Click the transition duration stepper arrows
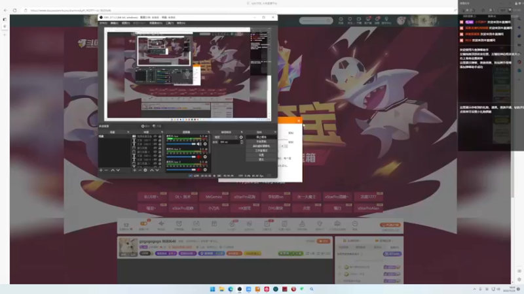The height and width of the screenshot is (294, 524). 242,142
